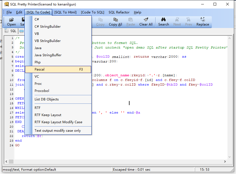
Task: Click 'returns' keyword on line 5
Action: [141, 57]
